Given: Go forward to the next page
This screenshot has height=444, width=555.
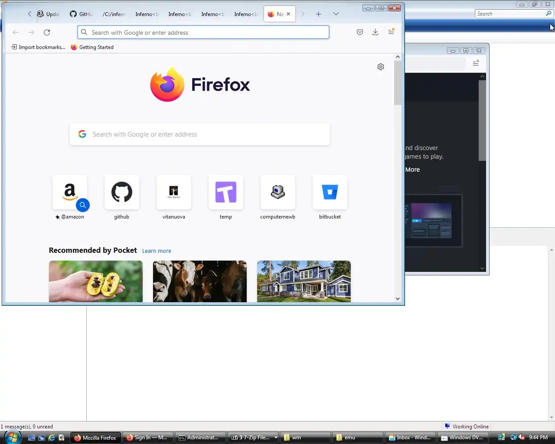Looking at the screenshot, I should pyautogui.click(x=31, y=33).
